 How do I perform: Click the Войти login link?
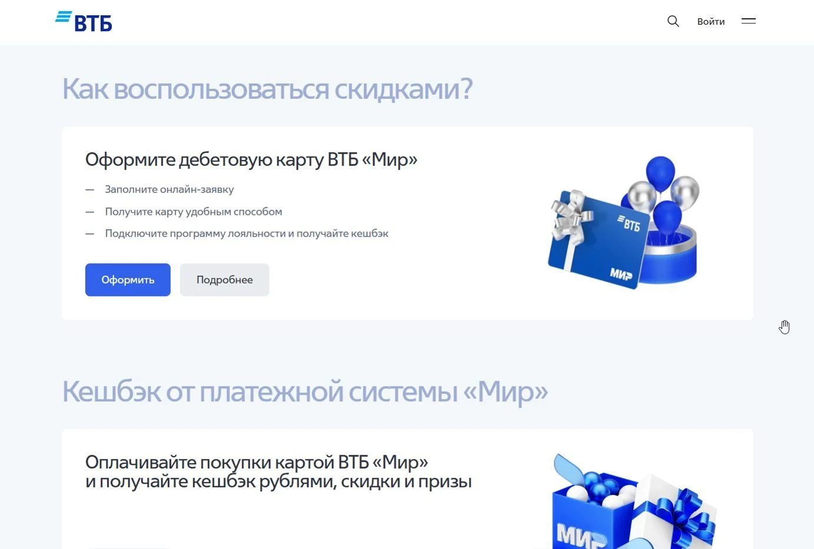point(711,21)
